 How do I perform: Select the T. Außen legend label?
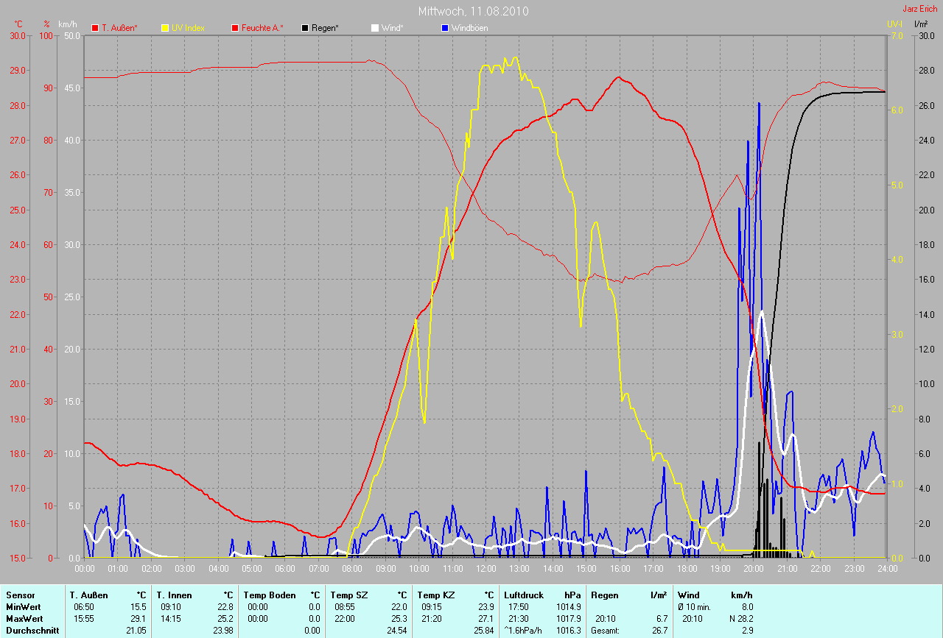pos(119,28)
